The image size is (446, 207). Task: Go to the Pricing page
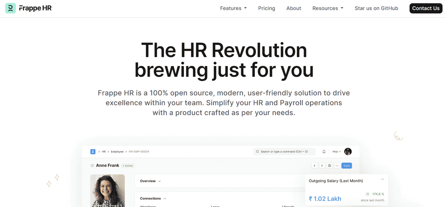267,8
